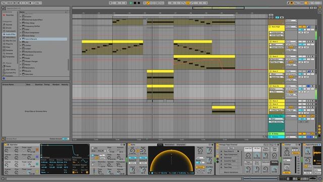Click the browser list scrollbar
The height and width of the screenshot is (182, 323).
(x=69, y=64)
